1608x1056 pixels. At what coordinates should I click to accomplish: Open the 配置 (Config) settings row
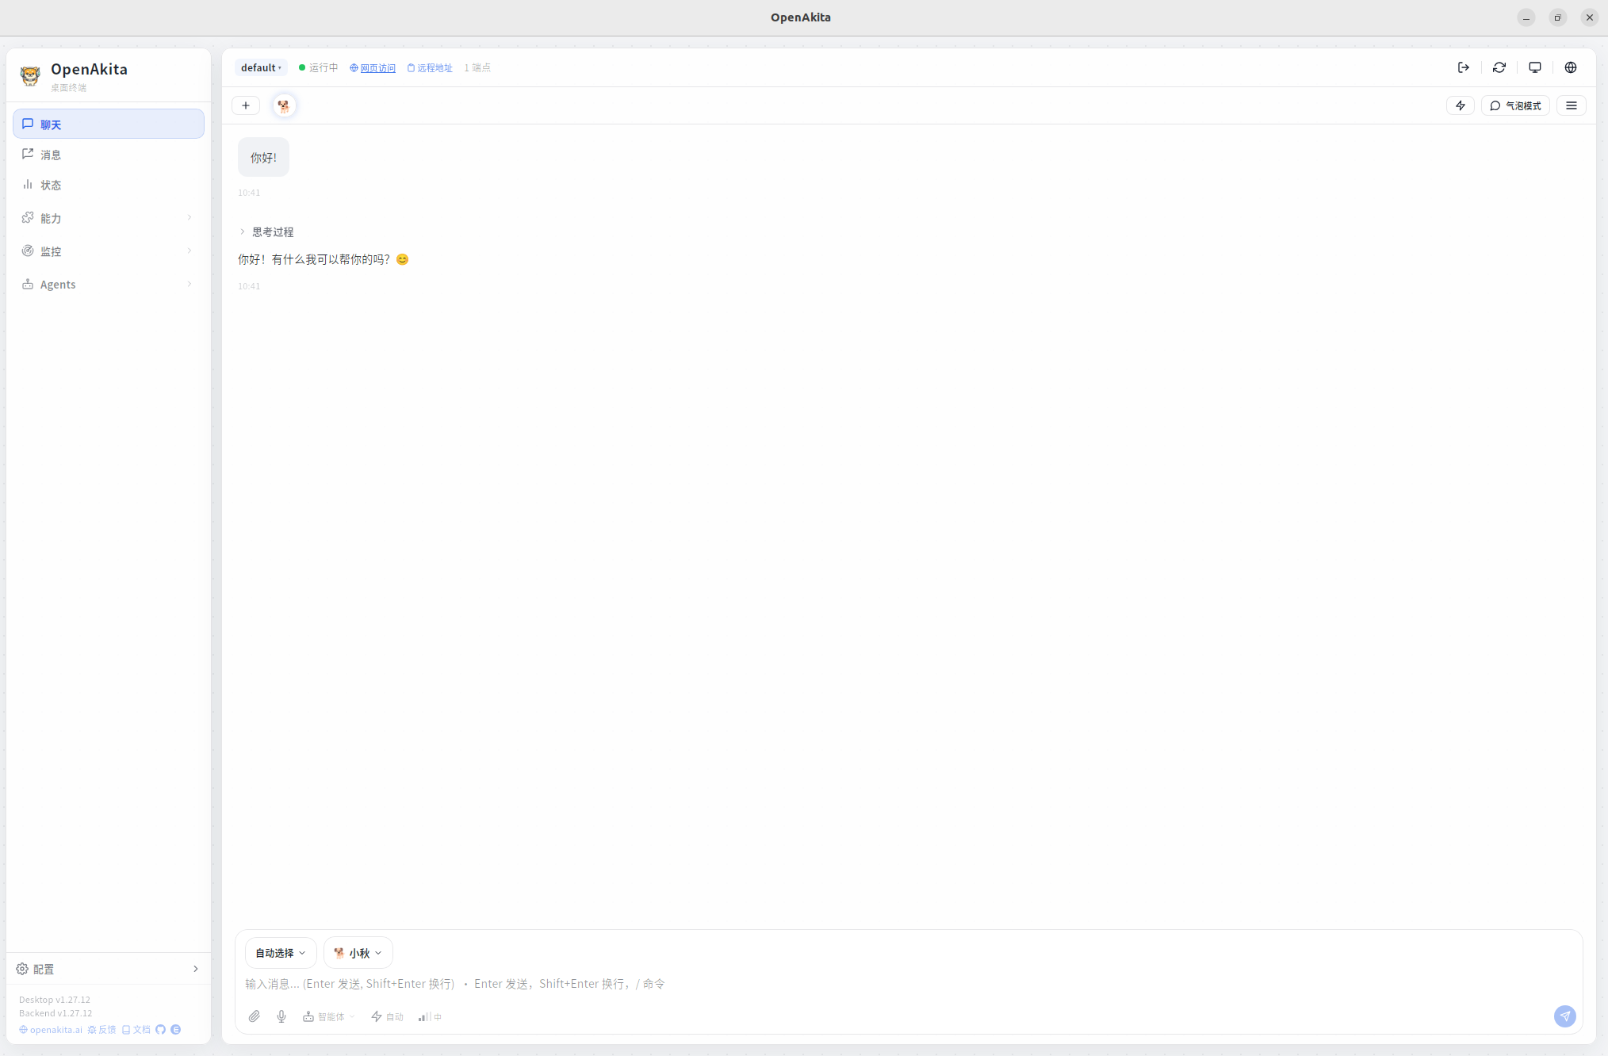(109, 969)
